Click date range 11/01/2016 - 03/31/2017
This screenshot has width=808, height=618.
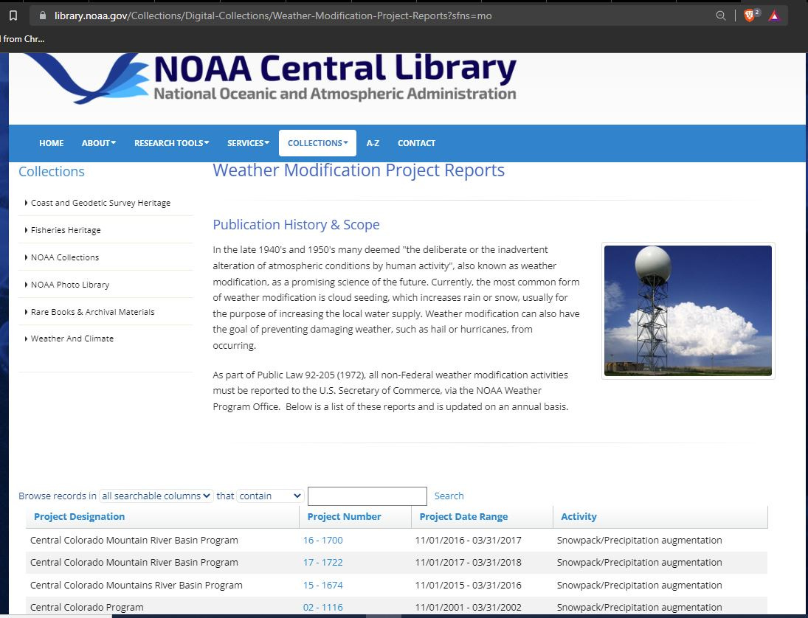468,541
